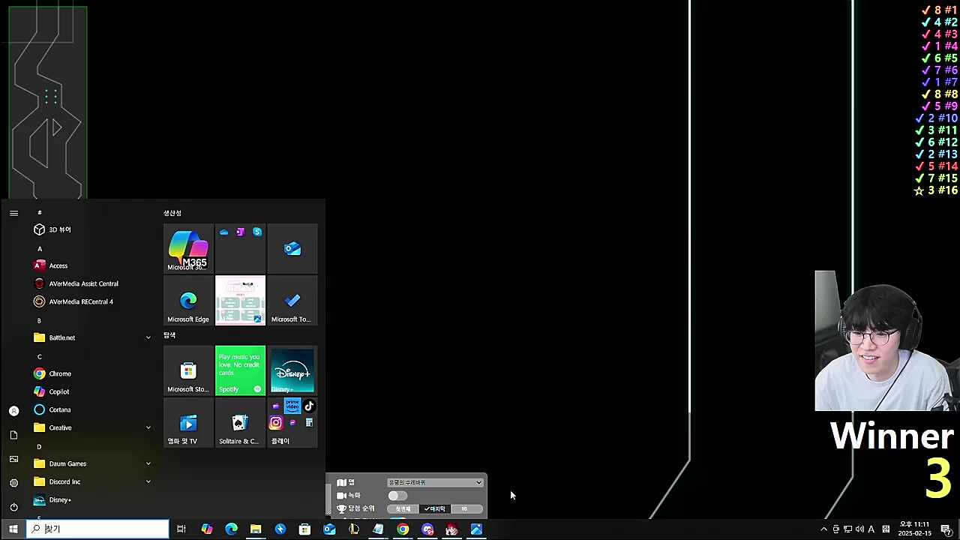Expand the Discord Inc folder

[92, 481]
